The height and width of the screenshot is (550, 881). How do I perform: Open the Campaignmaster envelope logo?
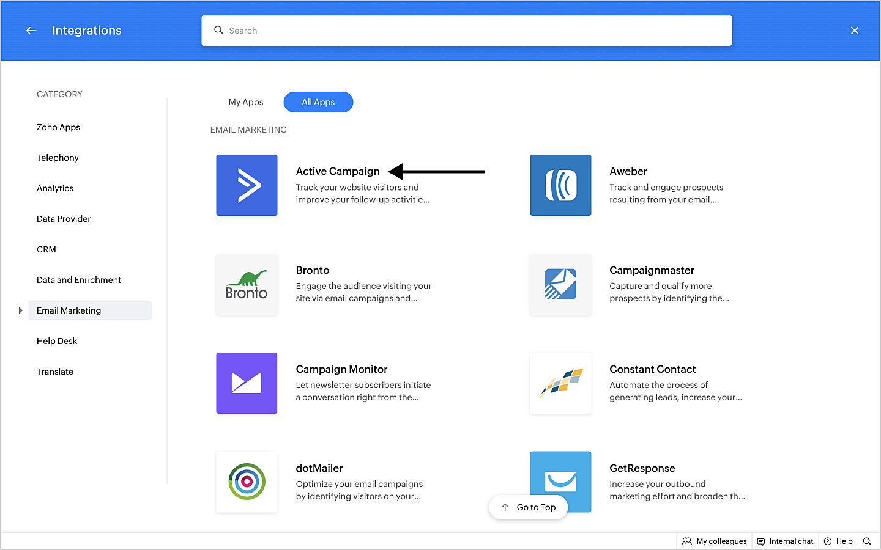(x=560, y=284)
